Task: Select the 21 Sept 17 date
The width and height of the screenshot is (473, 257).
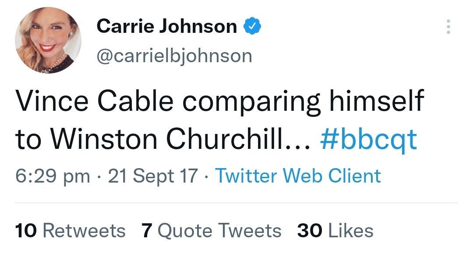Action: (153, 176)
